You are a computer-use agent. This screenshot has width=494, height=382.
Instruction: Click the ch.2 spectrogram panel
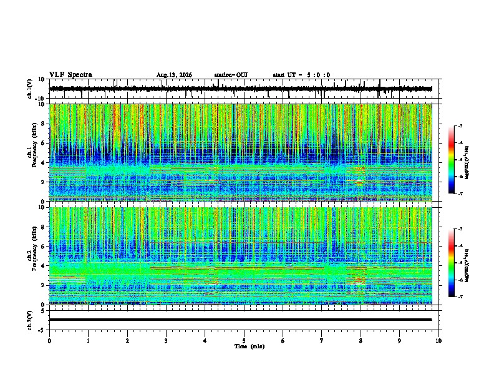click(241, 256)
